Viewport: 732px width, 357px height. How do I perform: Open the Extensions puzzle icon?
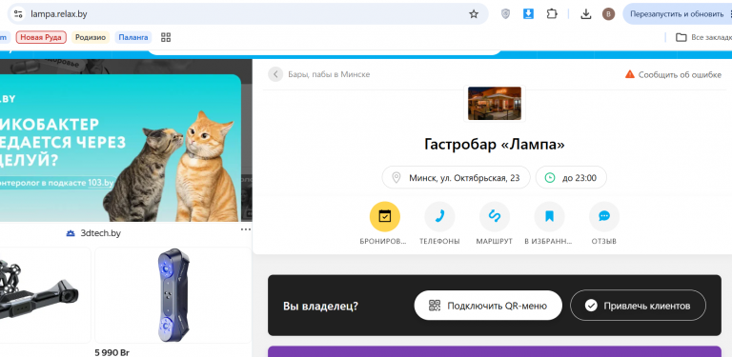pos(552,14)
